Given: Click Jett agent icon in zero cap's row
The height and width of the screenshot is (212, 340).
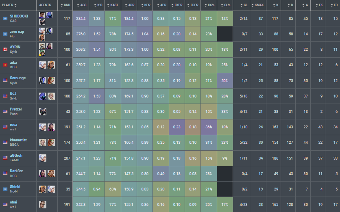Looking at the screenshot, I should (x=42, y=30).
